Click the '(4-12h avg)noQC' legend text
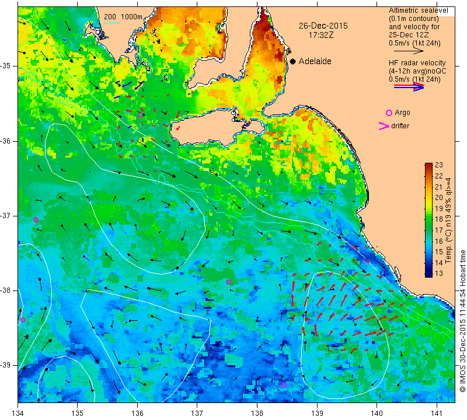This screenshot has width=467, height=420. tap(417, 71)
